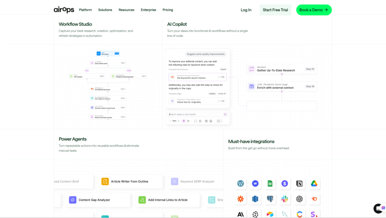Open the Platform menu
The image size is (386, 218).
(85, 10)
